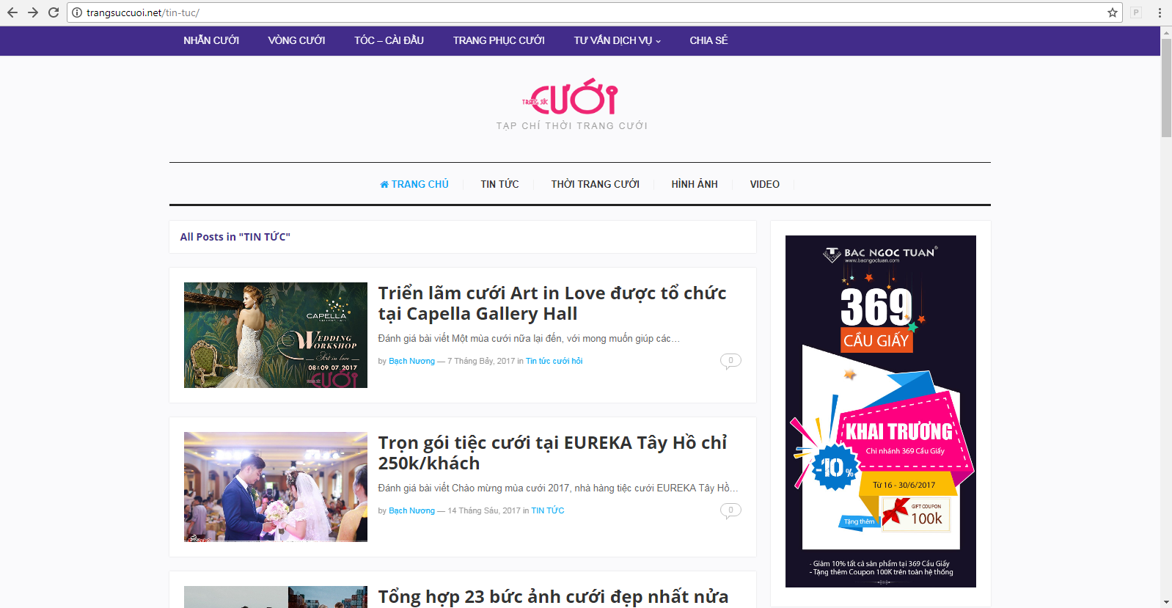Viewport: 1172px width, 608px height.
Task: Open article Tổng hợp 23 bức ảnh cưới
Action: (553, 597)
